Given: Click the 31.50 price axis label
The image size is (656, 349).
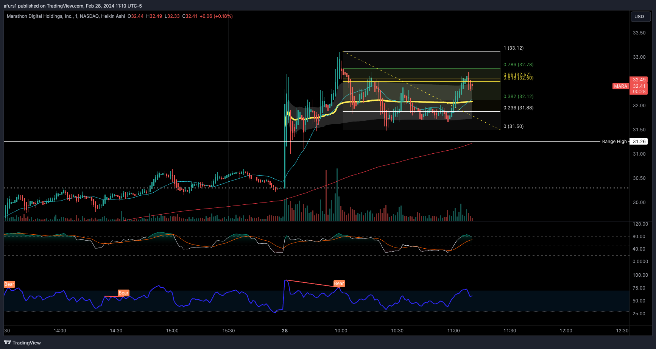Looking at the screenshot, I should (639, 130).
